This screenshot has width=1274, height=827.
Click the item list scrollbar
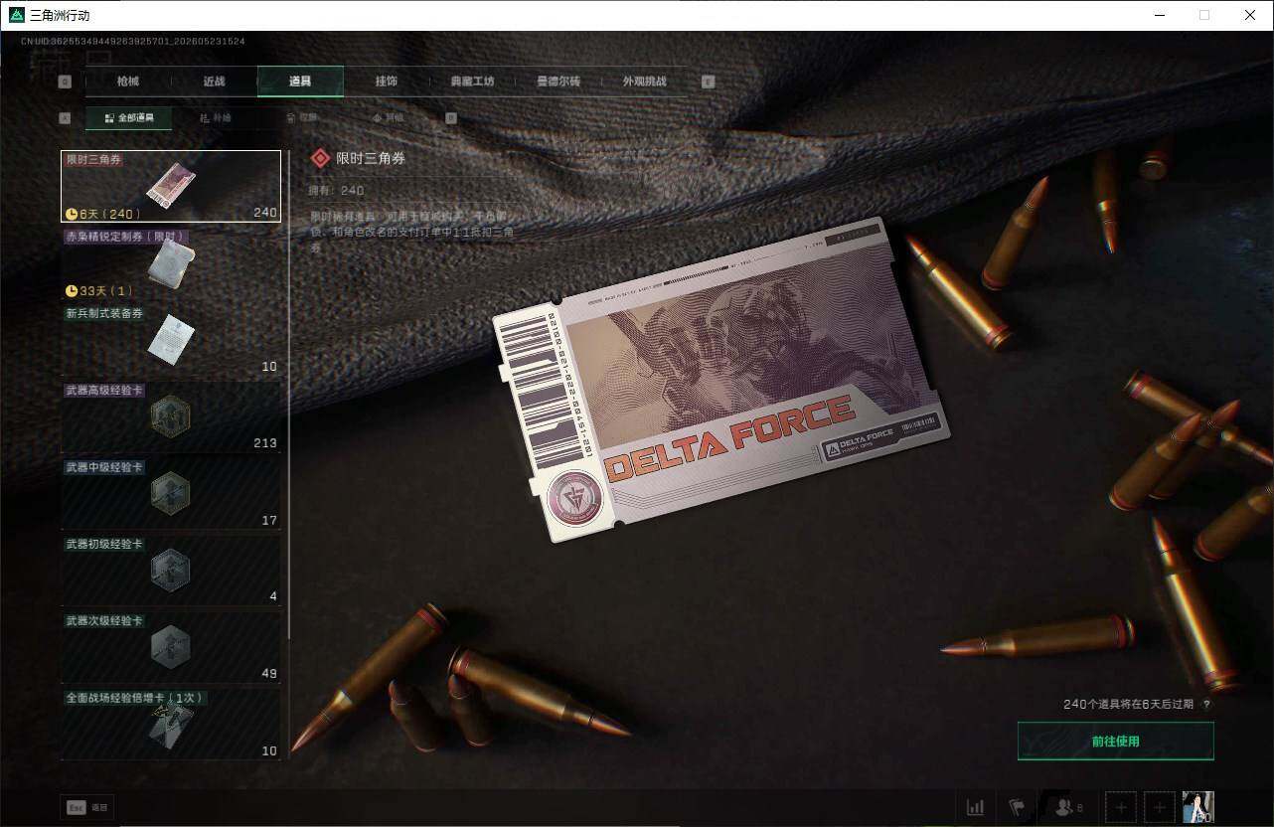point(289,396)
